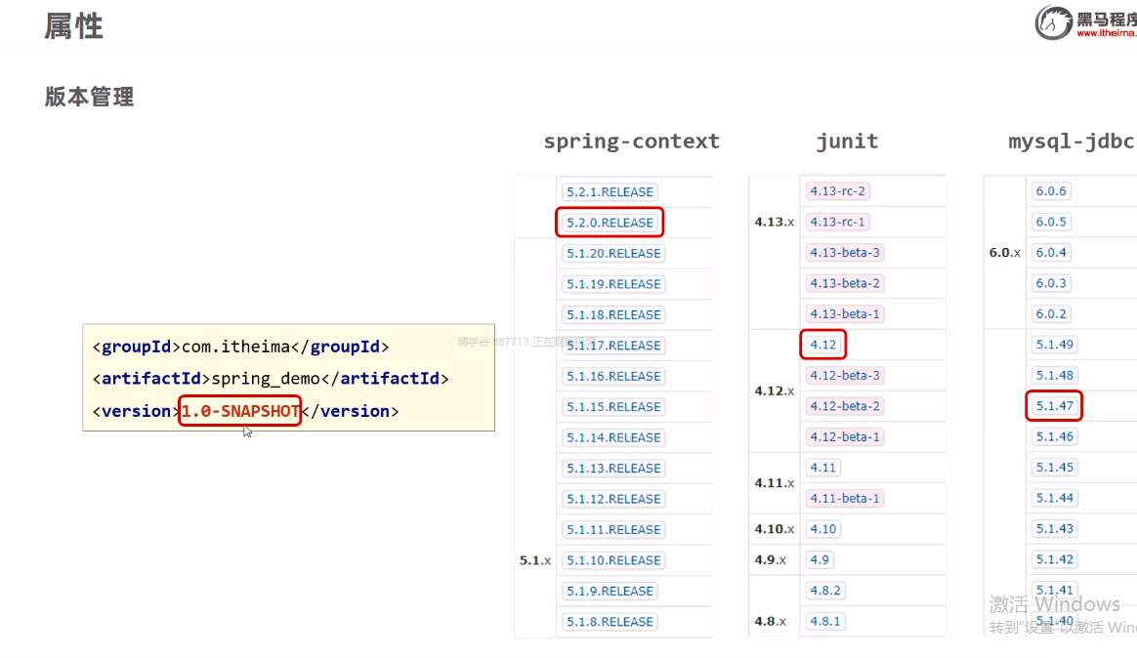Select junit version 4.8.2
The image size is (1137, 658).
click(825, 591)
